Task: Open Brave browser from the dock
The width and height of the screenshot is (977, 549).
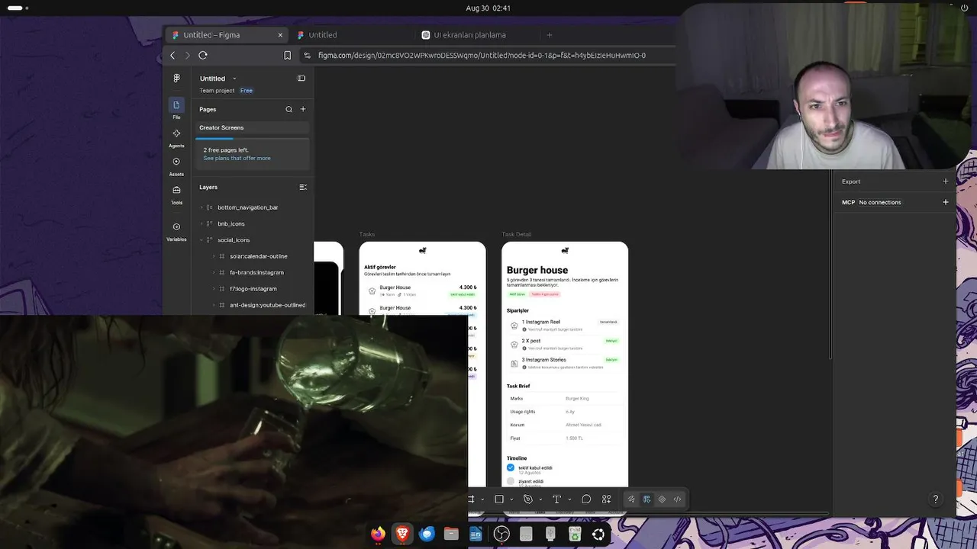Action: tap(402, 534)
